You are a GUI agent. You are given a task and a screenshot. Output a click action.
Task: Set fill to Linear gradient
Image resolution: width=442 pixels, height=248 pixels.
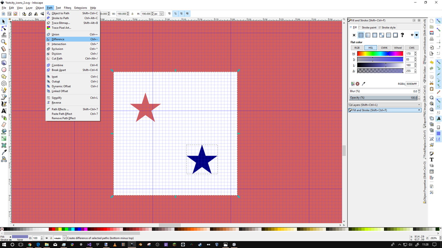[x=368, y=35]
